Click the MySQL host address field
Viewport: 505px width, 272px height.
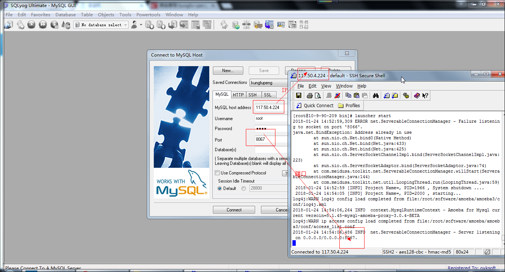tap(271, 108)
